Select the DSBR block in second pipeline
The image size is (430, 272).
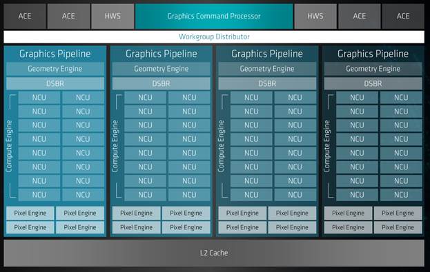pyautogui.click(x=162, y=83)
